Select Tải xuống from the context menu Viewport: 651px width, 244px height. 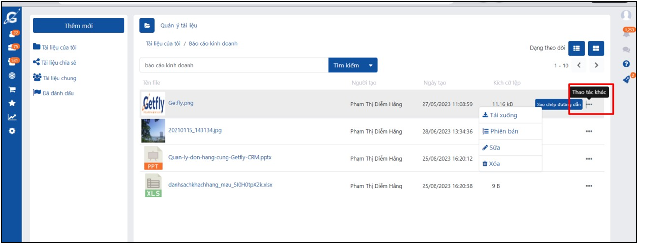tap(503, 115)
